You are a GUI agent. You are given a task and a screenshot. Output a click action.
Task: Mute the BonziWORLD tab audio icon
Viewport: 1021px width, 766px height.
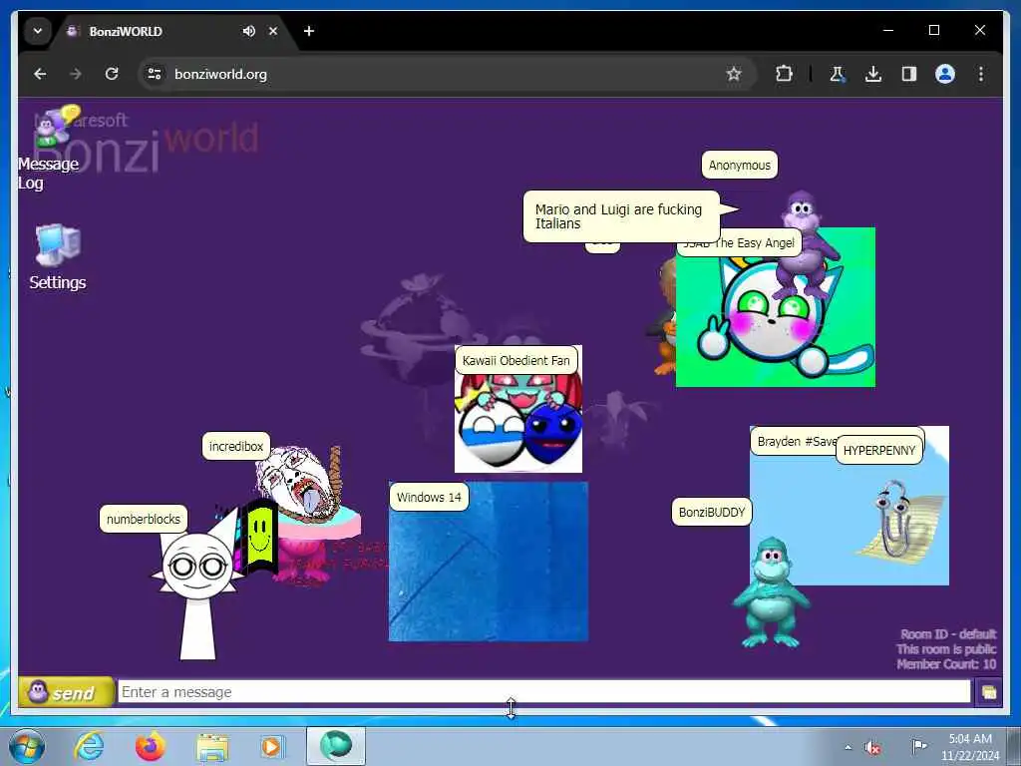[x=248, y=31]
